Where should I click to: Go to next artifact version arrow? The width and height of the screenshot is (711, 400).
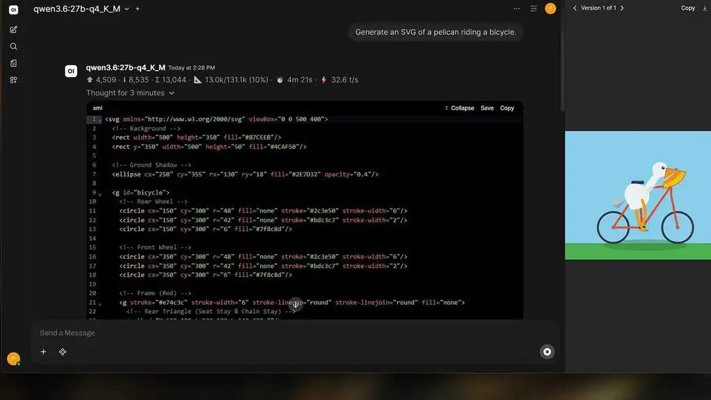coord(622,8)
